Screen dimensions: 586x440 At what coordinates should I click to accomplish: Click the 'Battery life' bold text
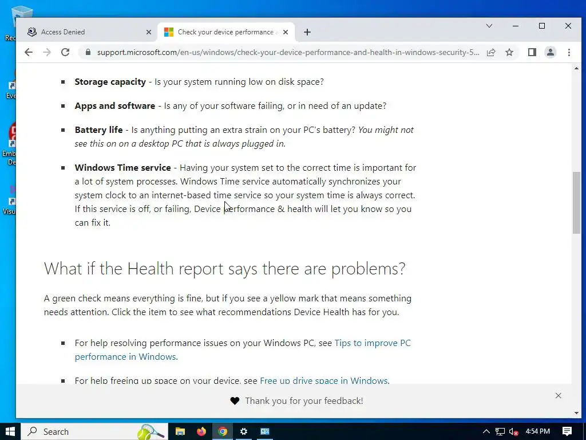[x=98, y=130]
